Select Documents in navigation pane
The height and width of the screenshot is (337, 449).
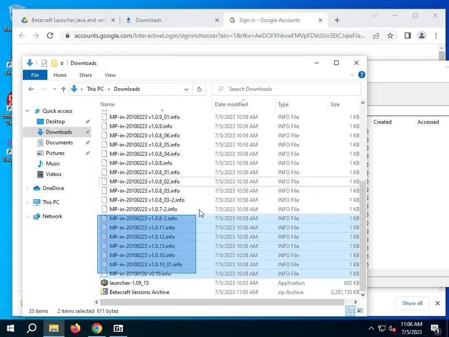tap(59, 143)
